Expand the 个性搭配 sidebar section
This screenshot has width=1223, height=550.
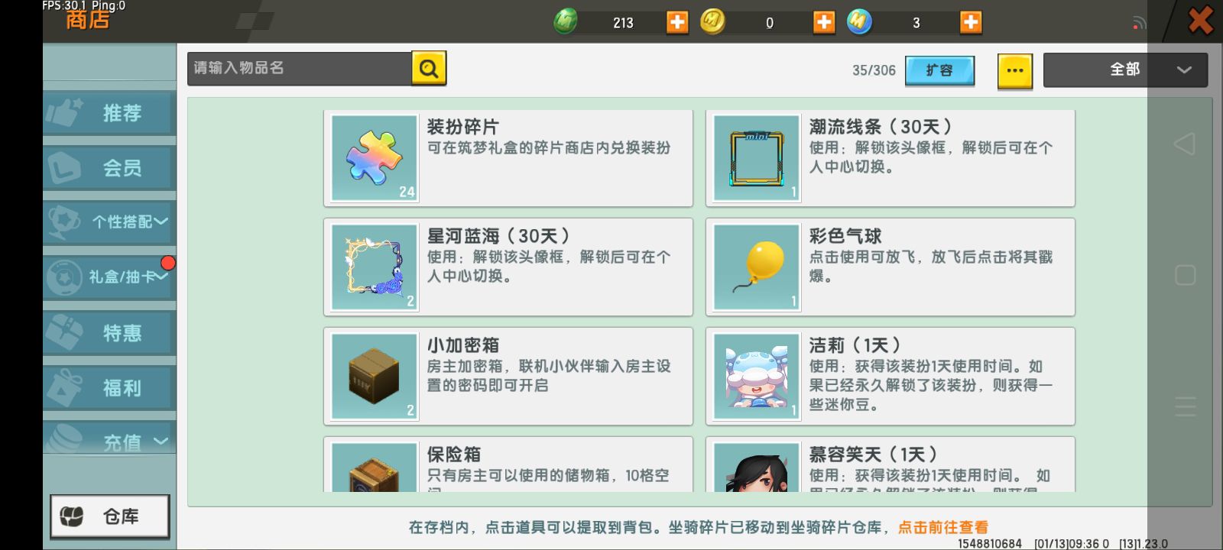pyautogui.click(x=109, y=222)
